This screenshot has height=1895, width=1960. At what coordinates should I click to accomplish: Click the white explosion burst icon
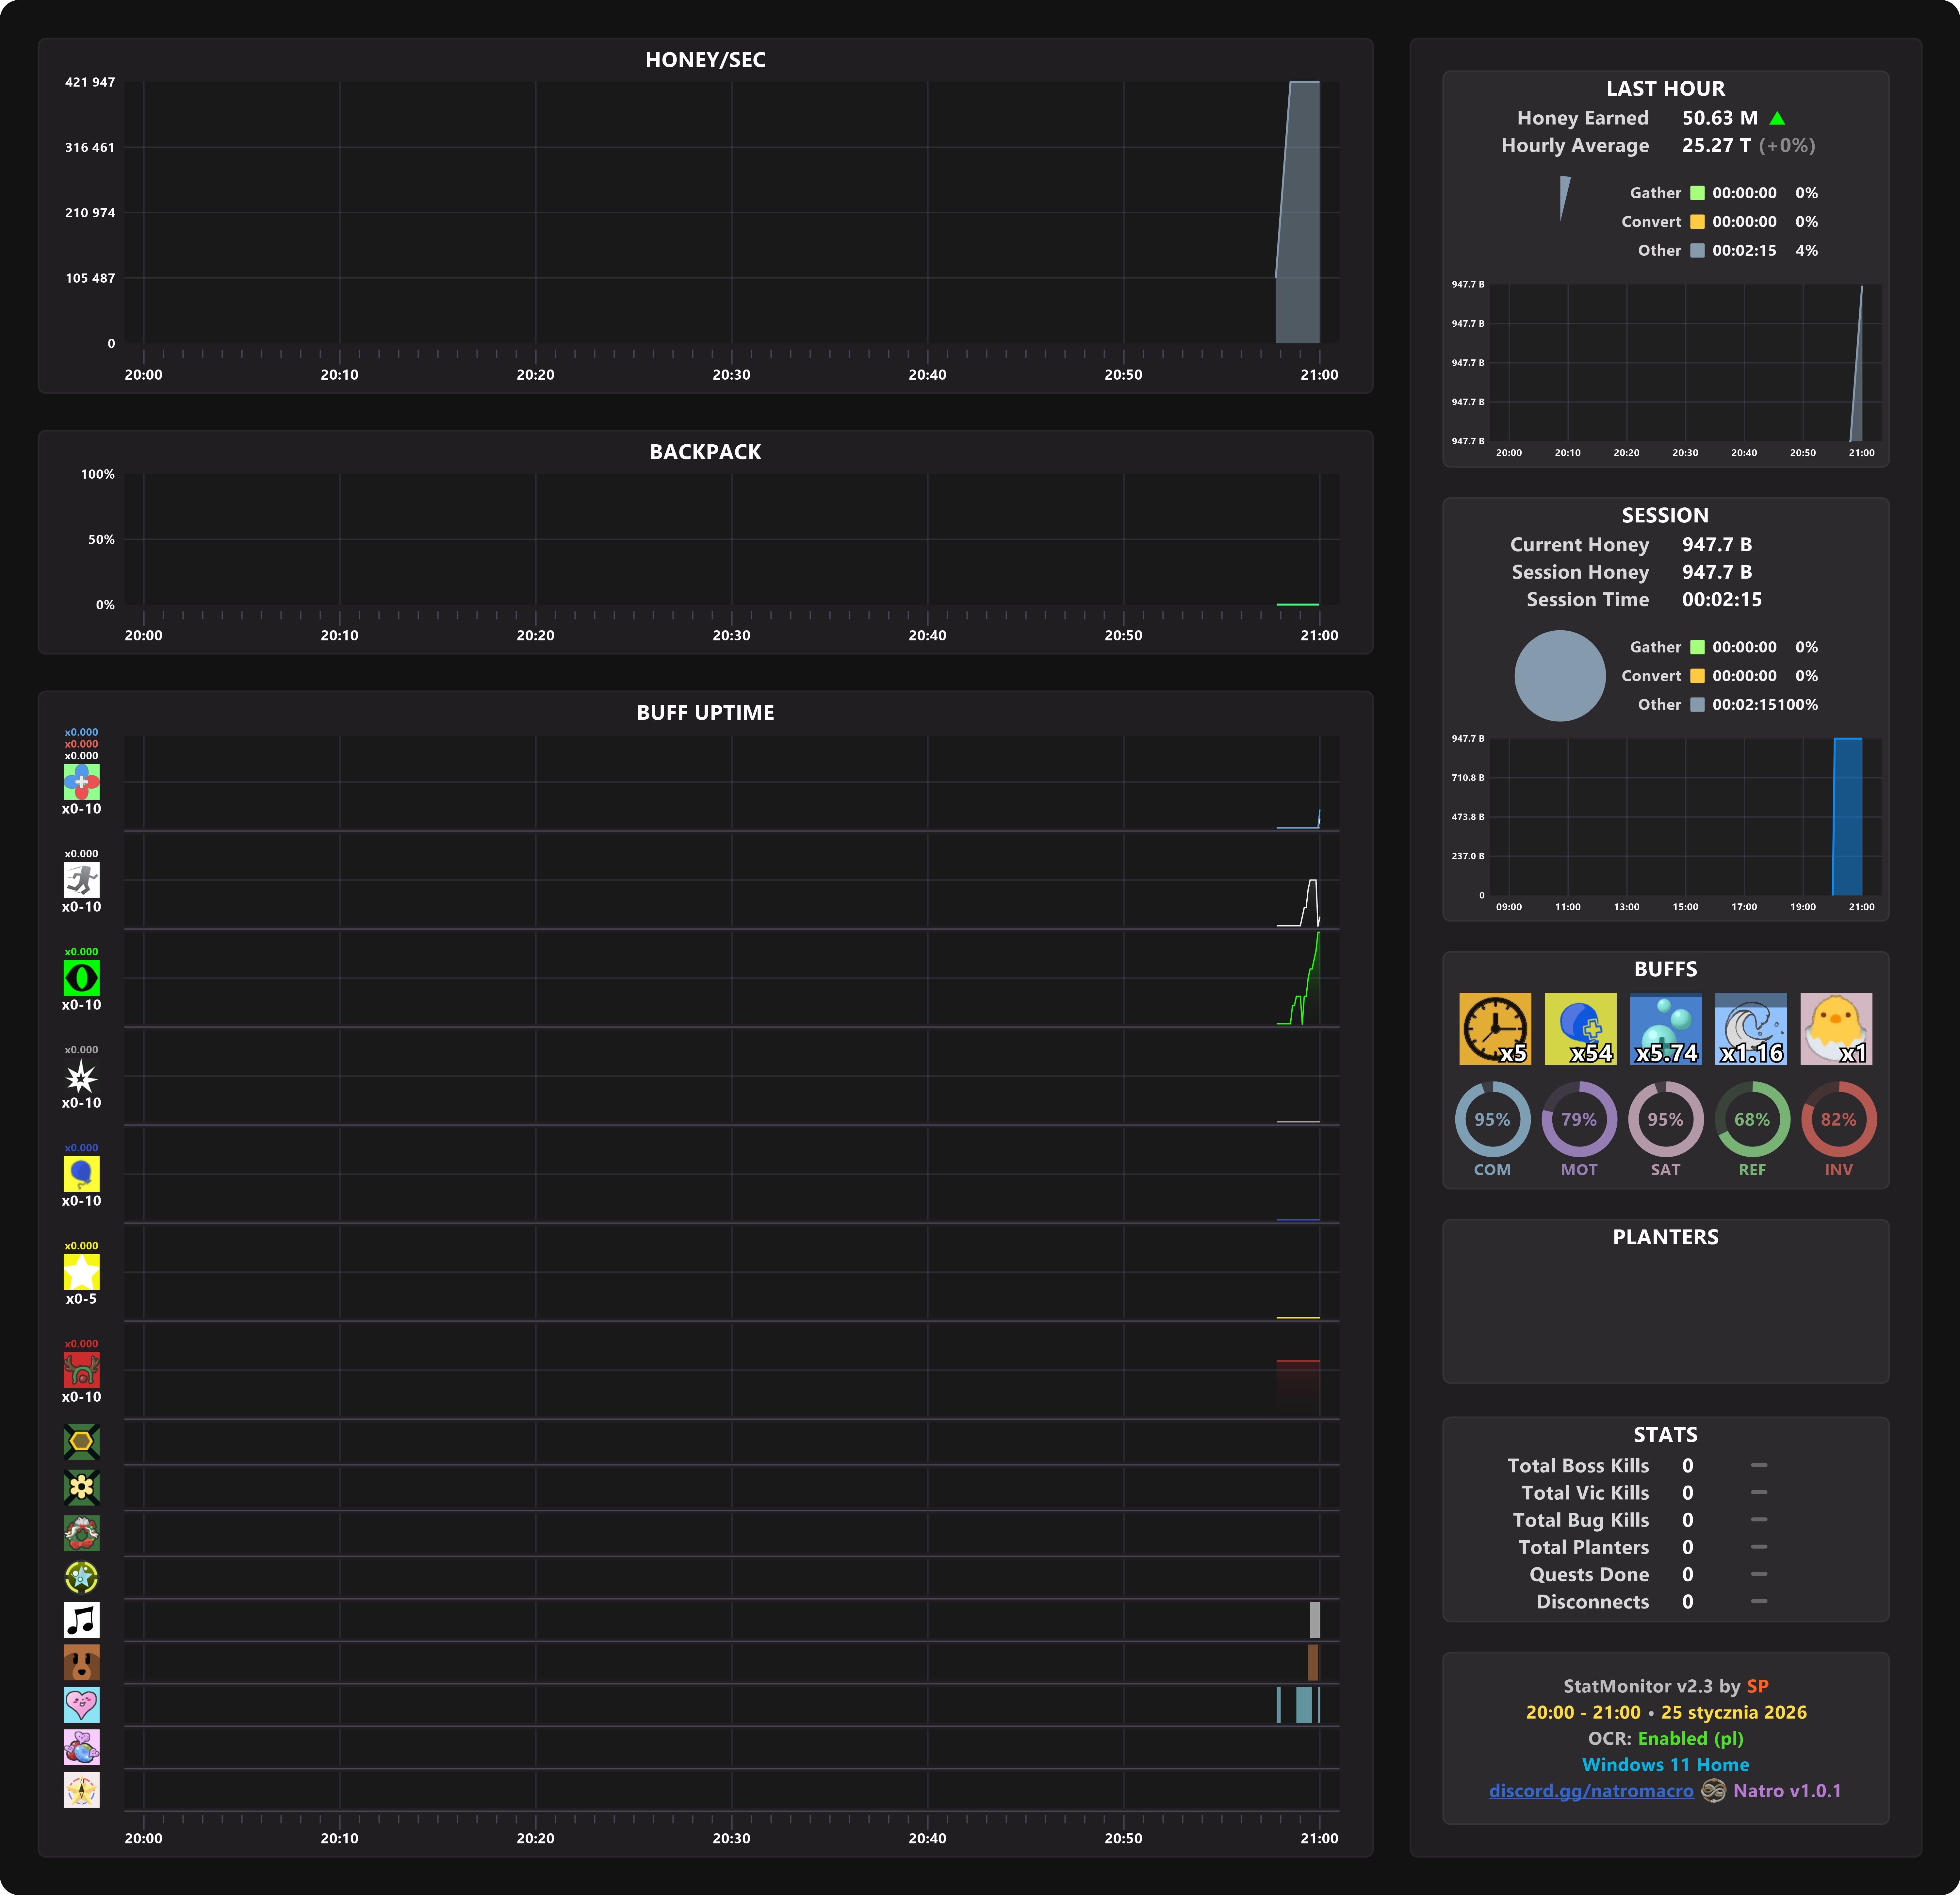pyautogui.click(x=81, y=1076)
